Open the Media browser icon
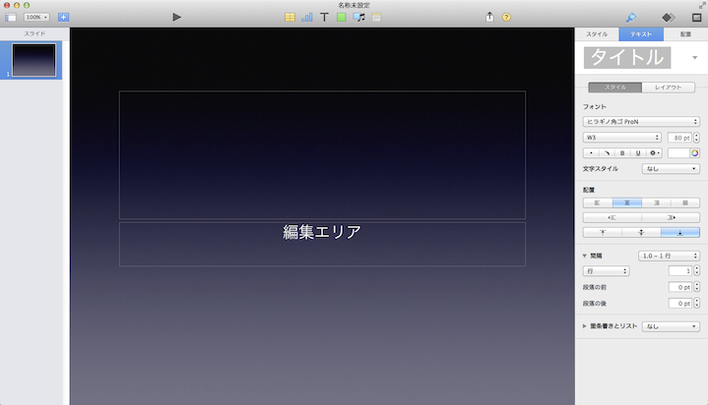This screenshot has height=405, width=708. click(x=359, y=17)
